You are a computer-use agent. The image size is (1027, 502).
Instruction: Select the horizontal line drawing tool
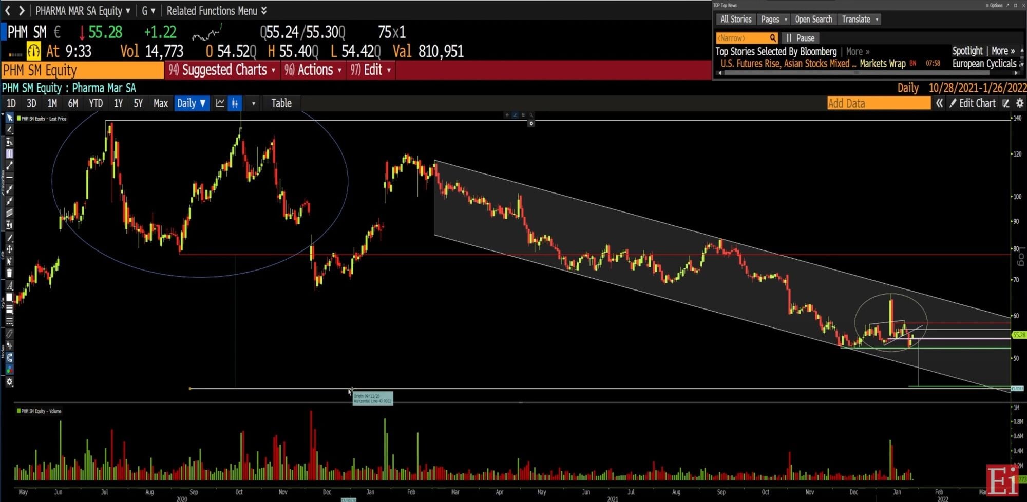click(x=9, y=177)
